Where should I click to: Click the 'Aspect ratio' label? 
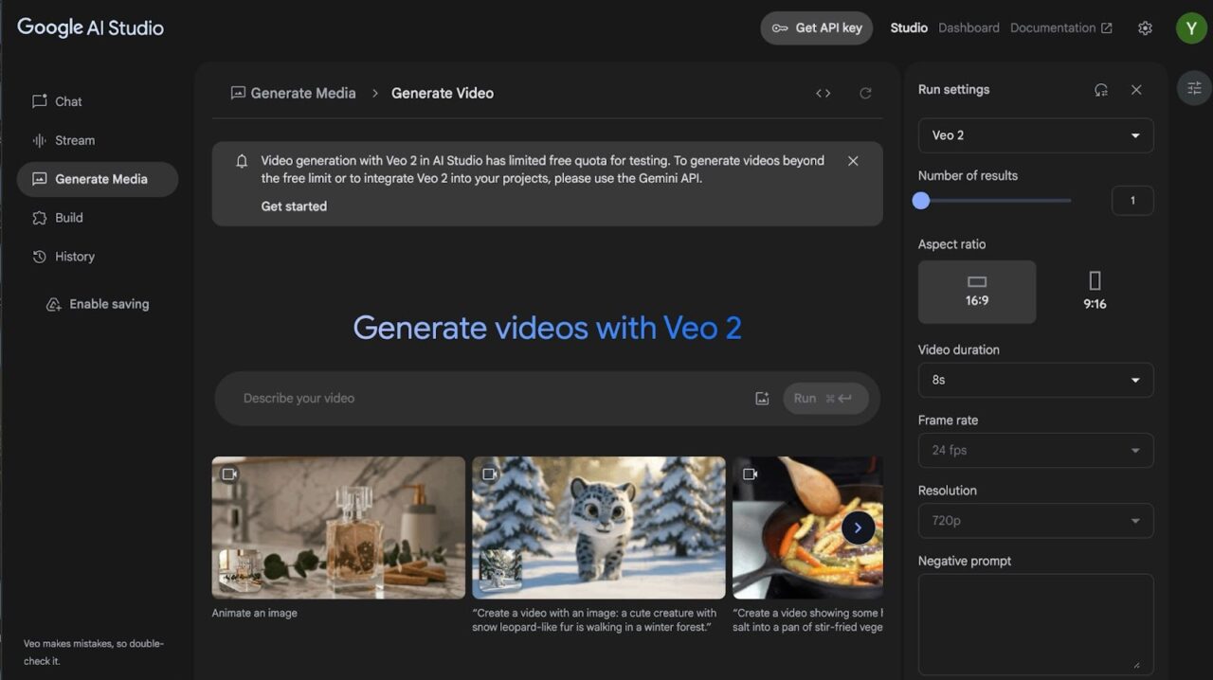[x=951, y=244]
